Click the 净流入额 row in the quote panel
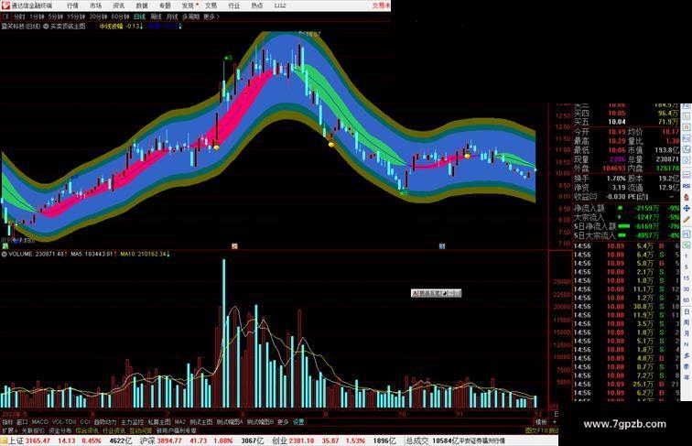The height and width of the screenshot is (446, 692). point(627,208)
